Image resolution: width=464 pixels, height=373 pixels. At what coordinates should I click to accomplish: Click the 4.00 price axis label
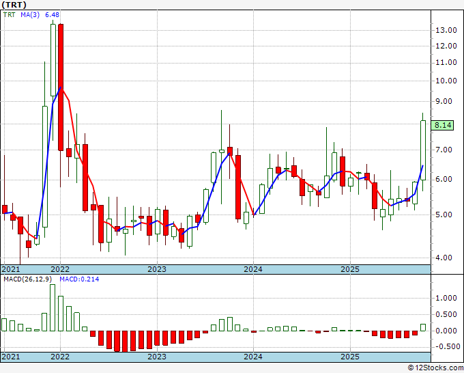444,258
